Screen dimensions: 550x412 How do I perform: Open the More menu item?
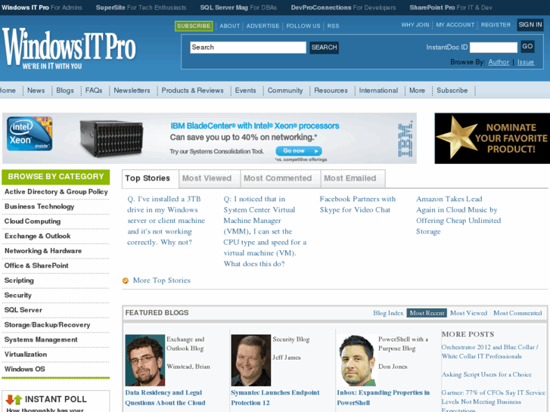pyautogui.click(x=417, y=91)
